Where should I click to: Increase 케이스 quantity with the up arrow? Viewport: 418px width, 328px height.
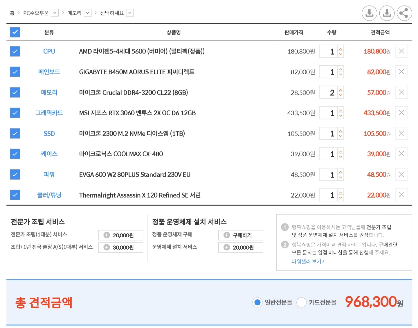[x=341, y=151]
